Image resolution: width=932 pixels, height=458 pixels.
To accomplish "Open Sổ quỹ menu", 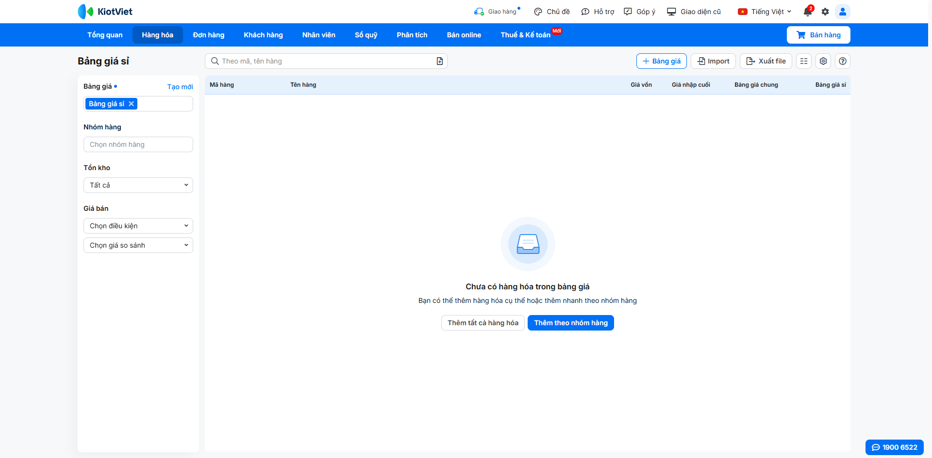I will point(366,35).
